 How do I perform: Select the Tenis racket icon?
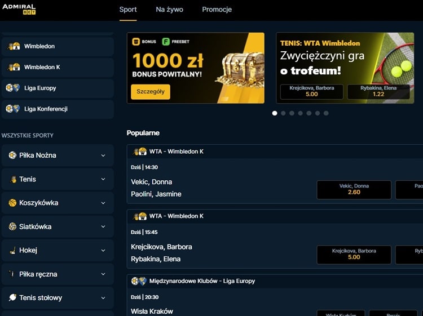tap(12, 179)
